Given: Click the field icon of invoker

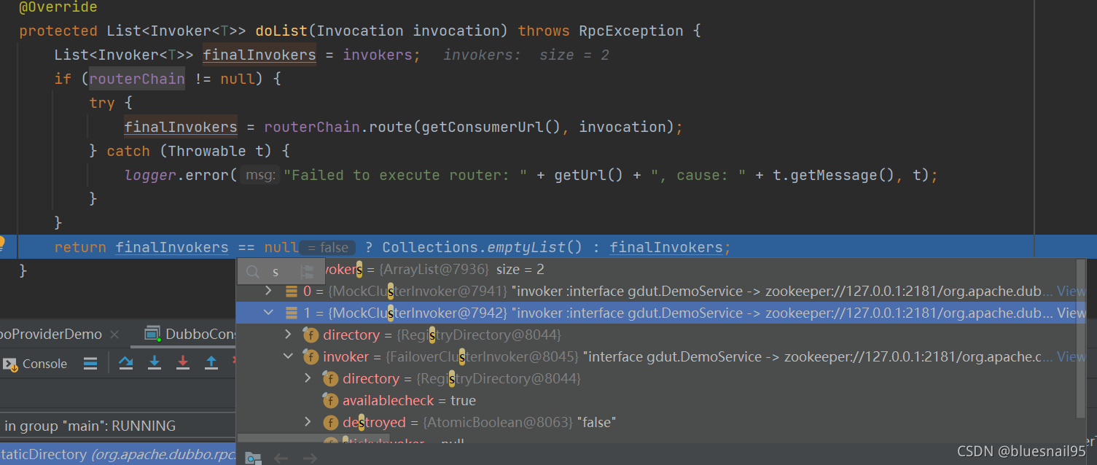Looking at the screenshot, I should (311, 357).
